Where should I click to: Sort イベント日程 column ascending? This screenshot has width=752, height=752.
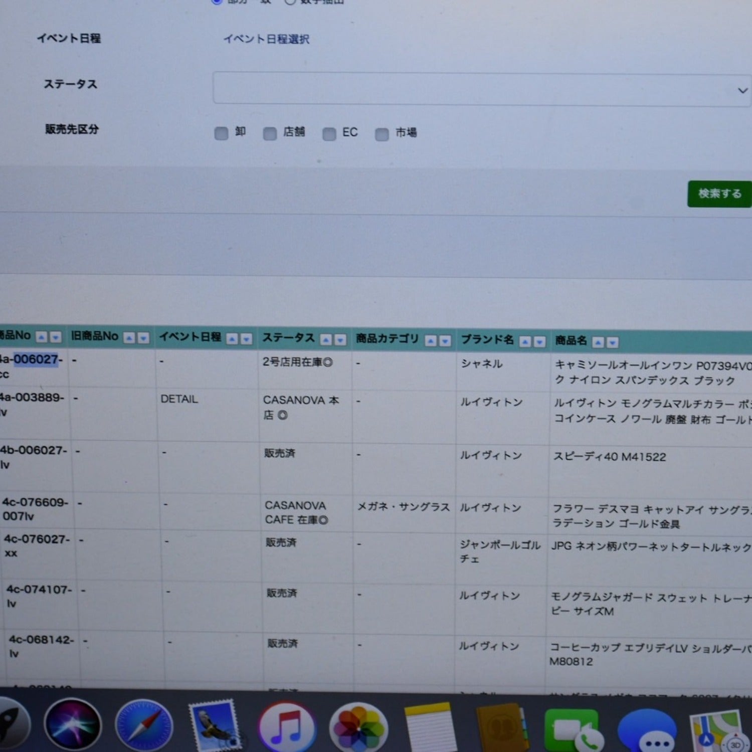pos(232,339)
